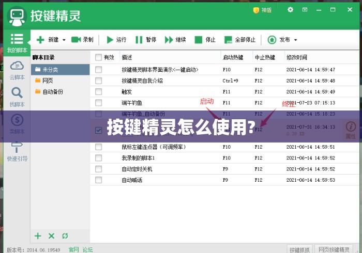Select the 按键精灵自我介绍 description

point(142,81)
